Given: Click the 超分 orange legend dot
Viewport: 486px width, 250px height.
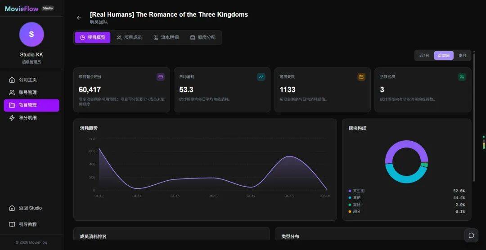Looking at the screenshot, I should click(x=350, y=212).
